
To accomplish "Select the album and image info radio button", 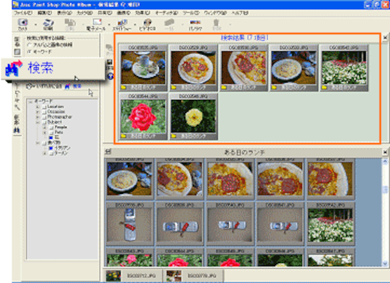I will tap(29, 44).
